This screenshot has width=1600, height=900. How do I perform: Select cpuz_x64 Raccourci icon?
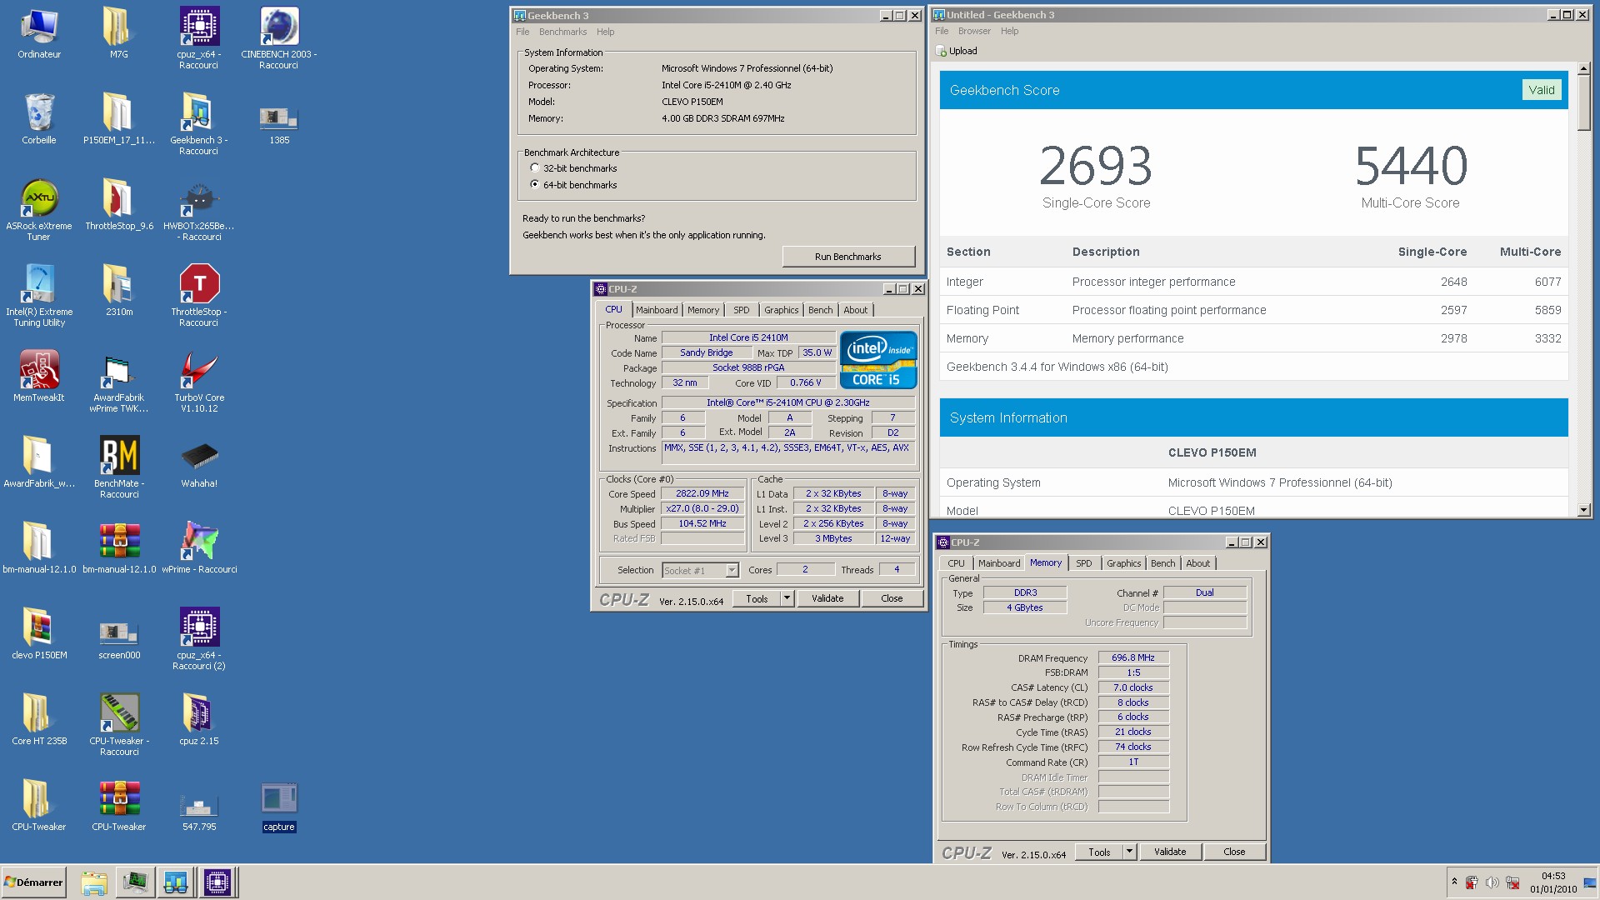pos(198,38)
